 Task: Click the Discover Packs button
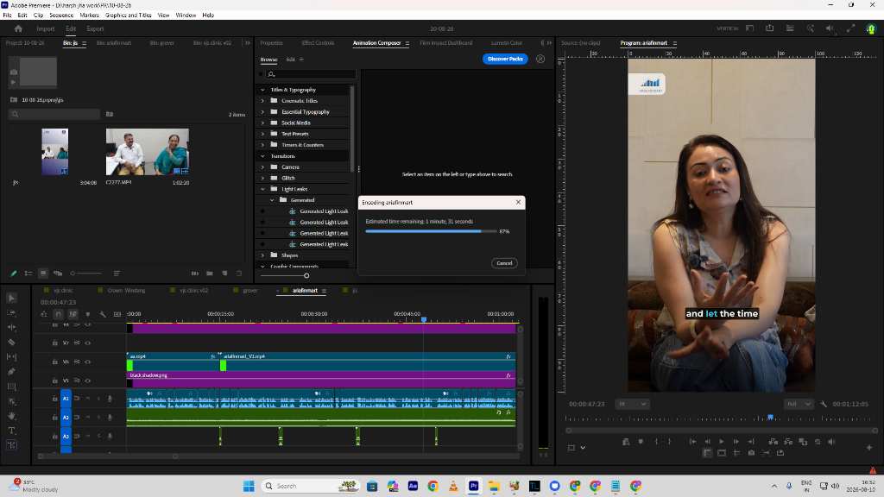click(x=505, y=59)
